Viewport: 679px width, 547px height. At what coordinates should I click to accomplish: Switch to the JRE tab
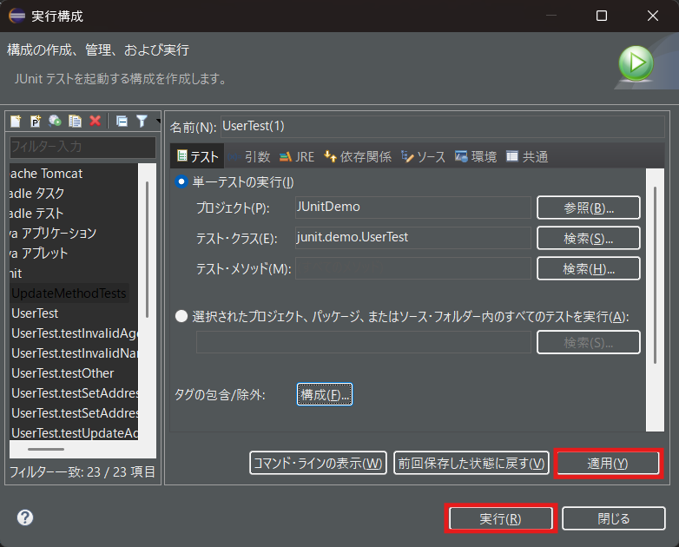[x=297, y=156]
